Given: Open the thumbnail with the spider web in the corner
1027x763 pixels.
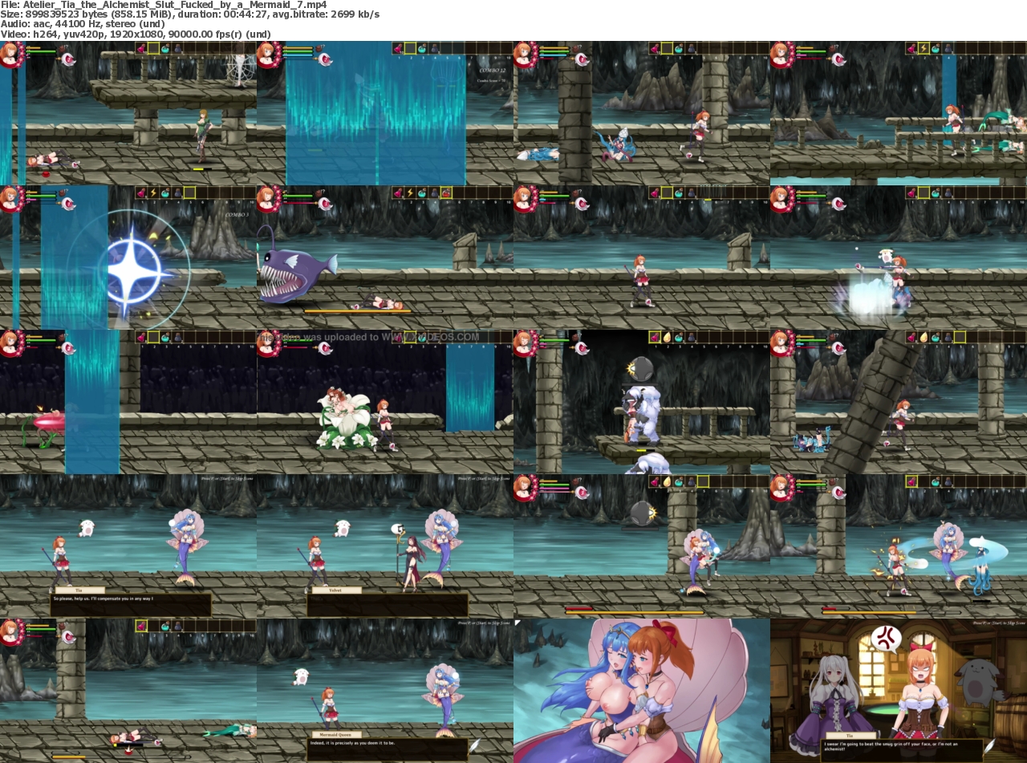Looking at the screenshot, I should (x=128, y=113).
